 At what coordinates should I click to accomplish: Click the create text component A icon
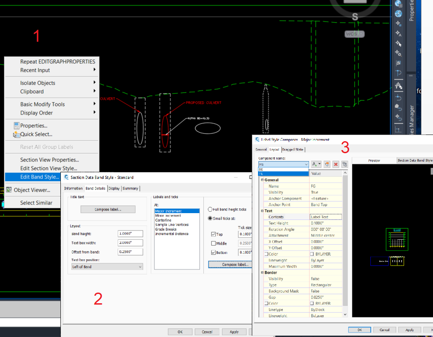(315, 164)
